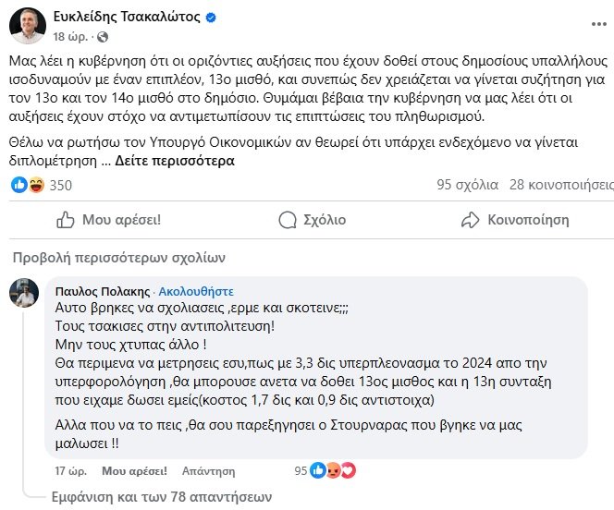Click the speech bubble Σχόλιο icon
This screenshot has height=510, width=614.
click(289, 220)
